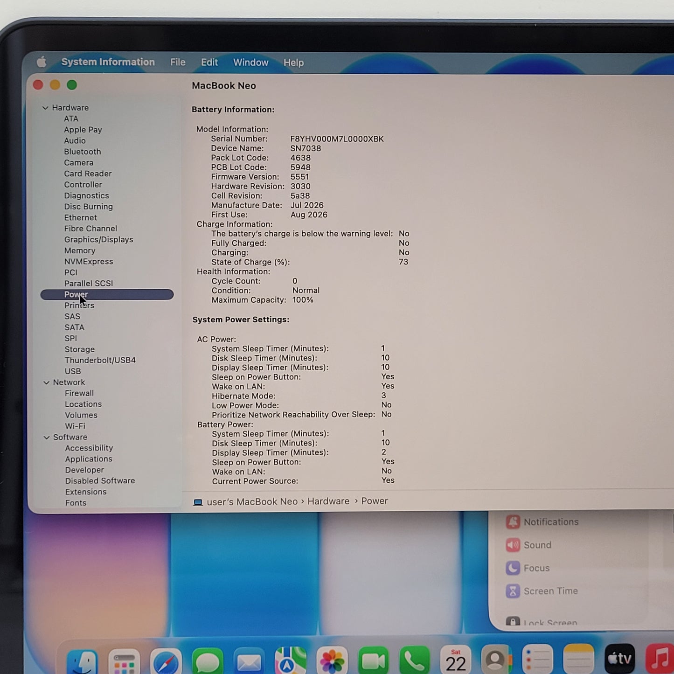Select Diagnostics in the sidebar

point(86,195)
